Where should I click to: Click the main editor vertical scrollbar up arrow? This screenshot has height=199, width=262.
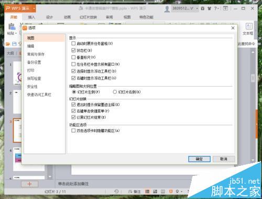[x=253, y=52]
